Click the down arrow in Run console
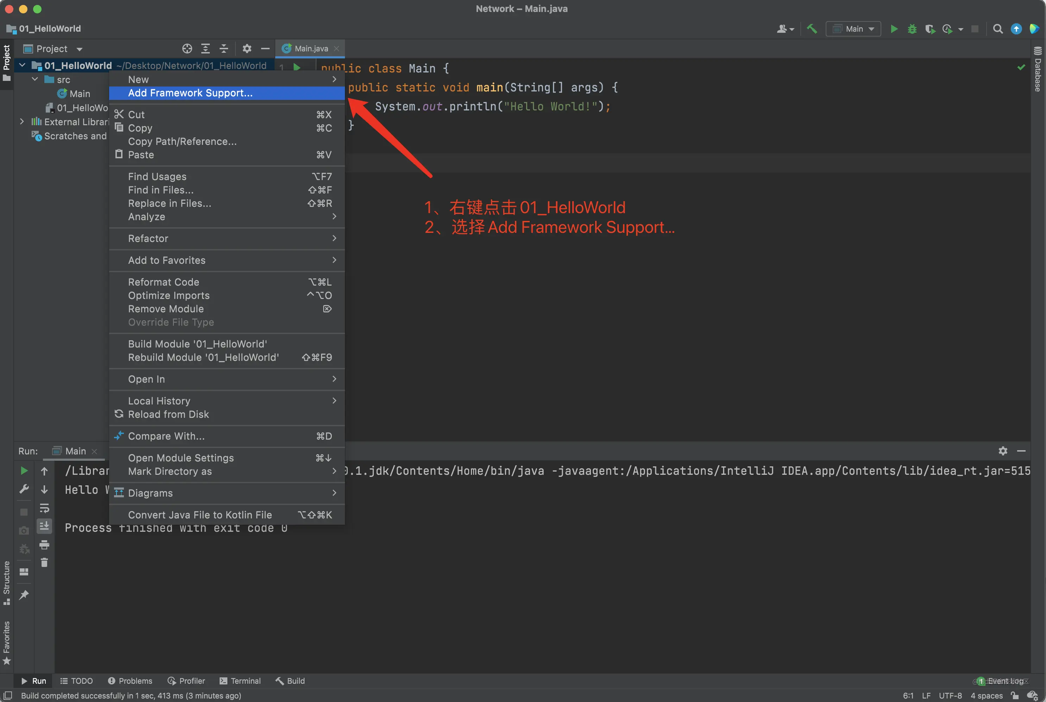Image resolution: width=1046 pixels, height=702 pixels. point(44,489)
